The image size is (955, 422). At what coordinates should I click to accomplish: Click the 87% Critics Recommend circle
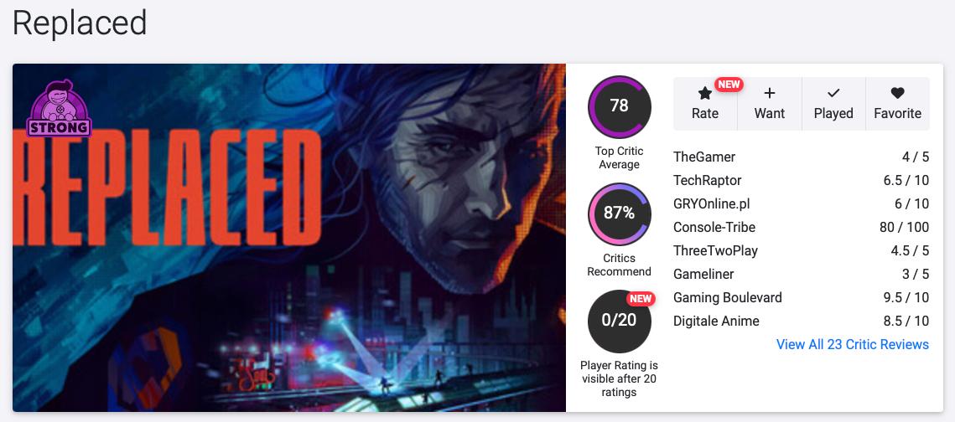pyautogui.click(x=619, y=214)
